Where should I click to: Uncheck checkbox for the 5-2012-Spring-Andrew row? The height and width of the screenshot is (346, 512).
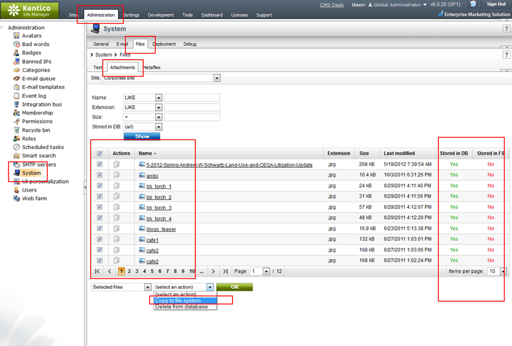pos(100,164)
